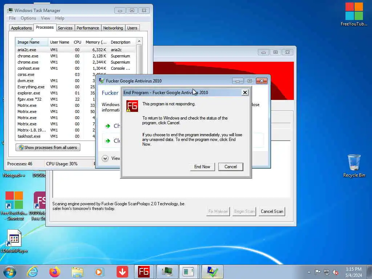Switch to the Services tab
This screenshot has height=279, width=372.
pos(65,28)
